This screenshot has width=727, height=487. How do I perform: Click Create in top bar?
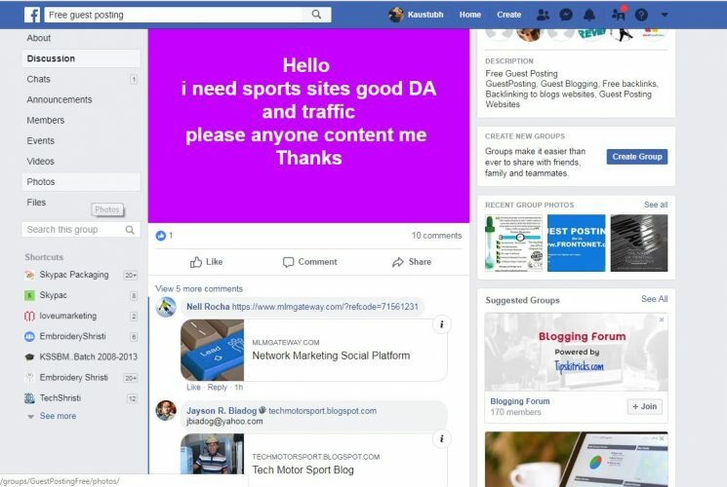pyautogui.click(x=508, y=15)
